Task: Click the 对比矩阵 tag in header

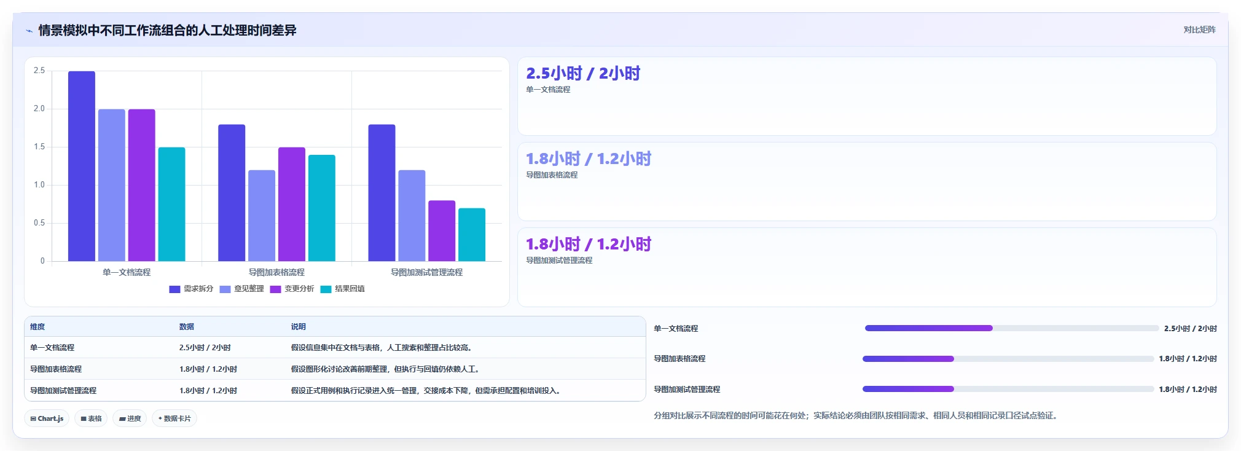Action: [1199, 29]
